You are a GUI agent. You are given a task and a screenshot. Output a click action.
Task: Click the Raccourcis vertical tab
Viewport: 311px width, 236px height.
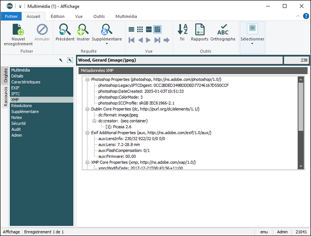click(6, 96)
